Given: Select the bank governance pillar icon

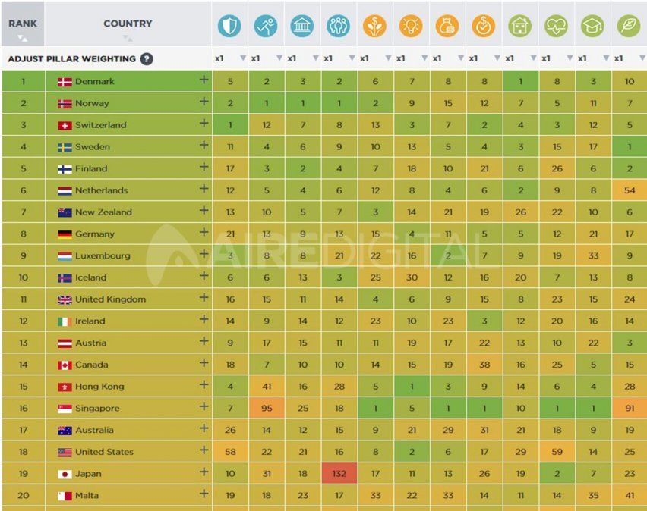Looking at the screenshot, I should click(x=302, y=24).
